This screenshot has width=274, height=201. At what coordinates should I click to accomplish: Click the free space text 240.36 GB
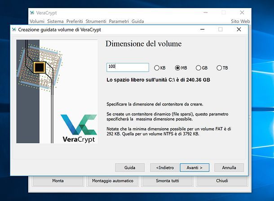(x=158, y=80)
